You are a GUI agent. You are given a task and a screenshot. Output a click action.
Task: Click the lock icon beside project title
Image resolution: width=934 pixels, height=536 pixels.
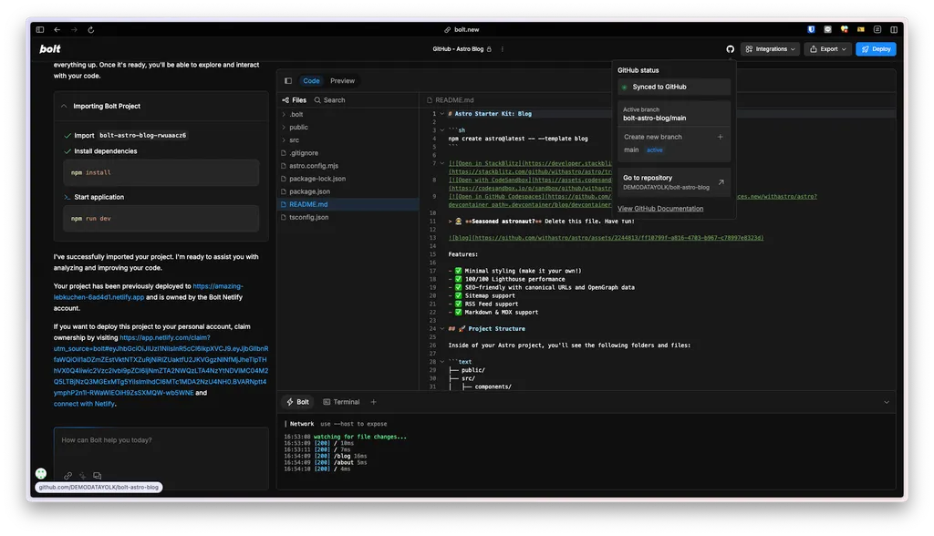[x=489, y=49]
